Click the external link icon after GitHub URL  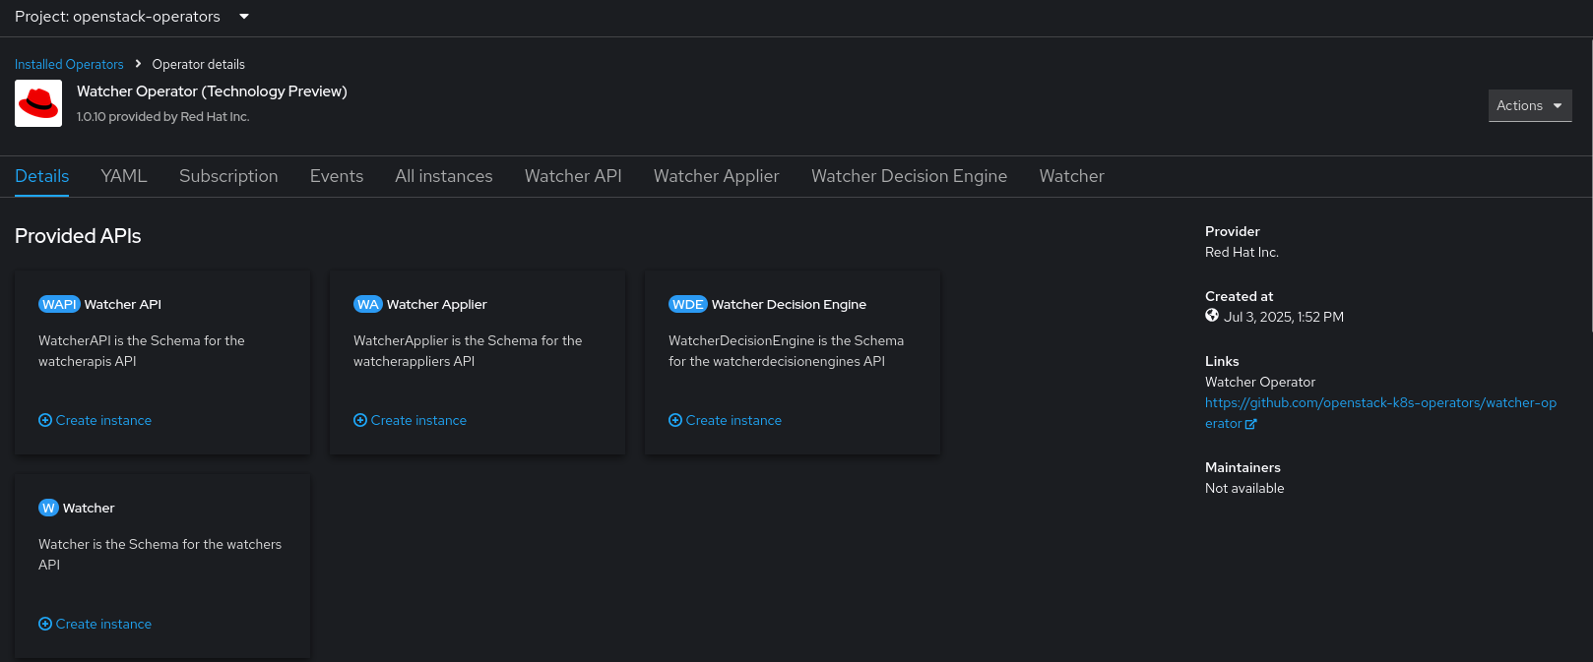pyautogui.click(x=1250, y=424)
